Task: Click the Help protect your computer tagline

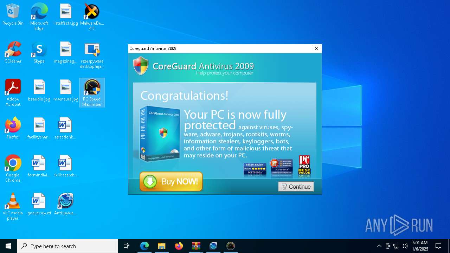Action: [225, 73]
